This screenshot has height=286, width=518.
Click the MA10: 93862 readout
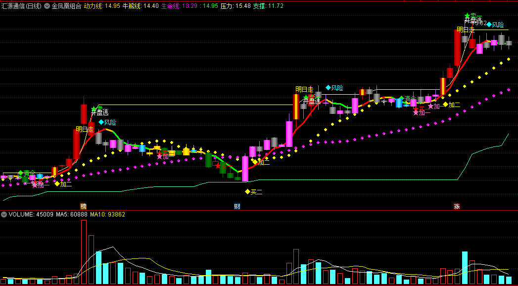coord(108,214)
